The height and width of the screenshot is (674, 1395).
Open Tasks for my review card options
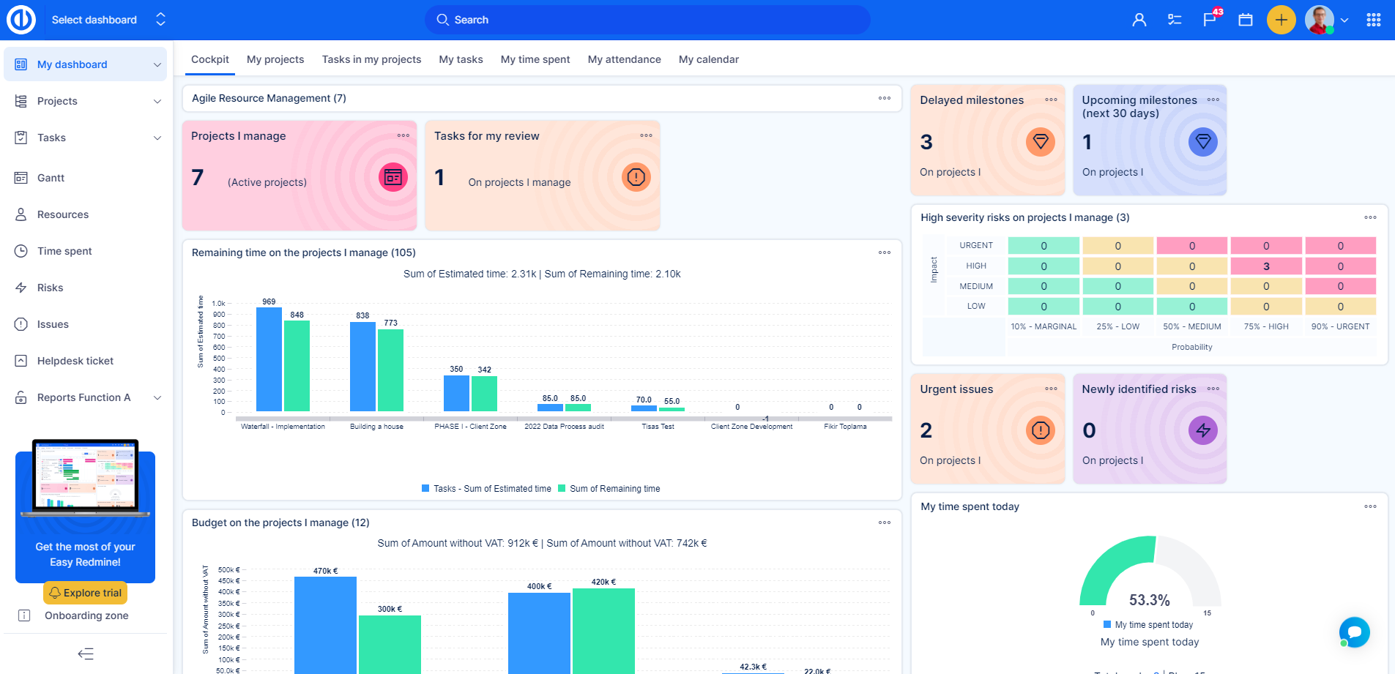[646, 135]
